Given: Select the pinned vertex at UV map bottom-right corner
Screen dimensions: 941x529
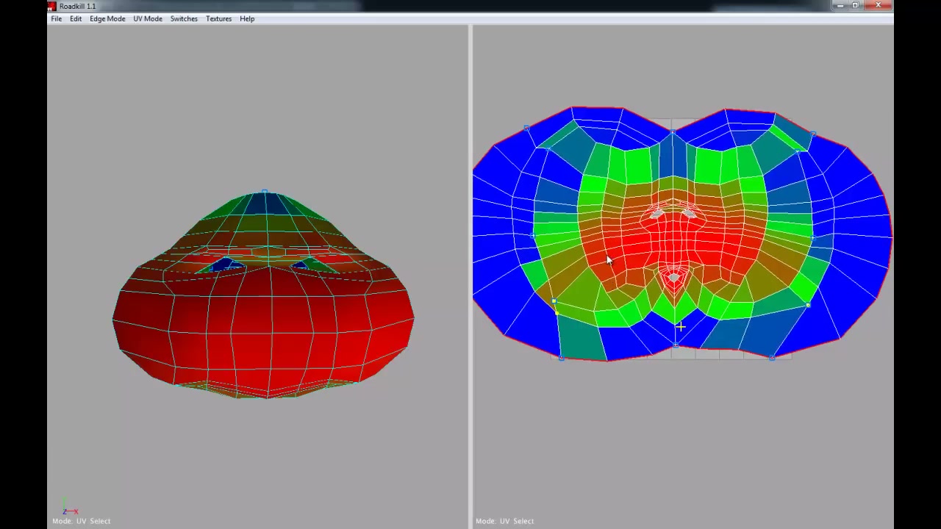Looking at the screenshot, I should pos(772,358).
